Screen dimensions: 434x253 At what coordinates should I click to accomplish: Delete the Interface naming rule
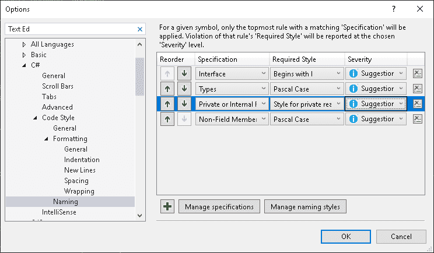(418, 73)
